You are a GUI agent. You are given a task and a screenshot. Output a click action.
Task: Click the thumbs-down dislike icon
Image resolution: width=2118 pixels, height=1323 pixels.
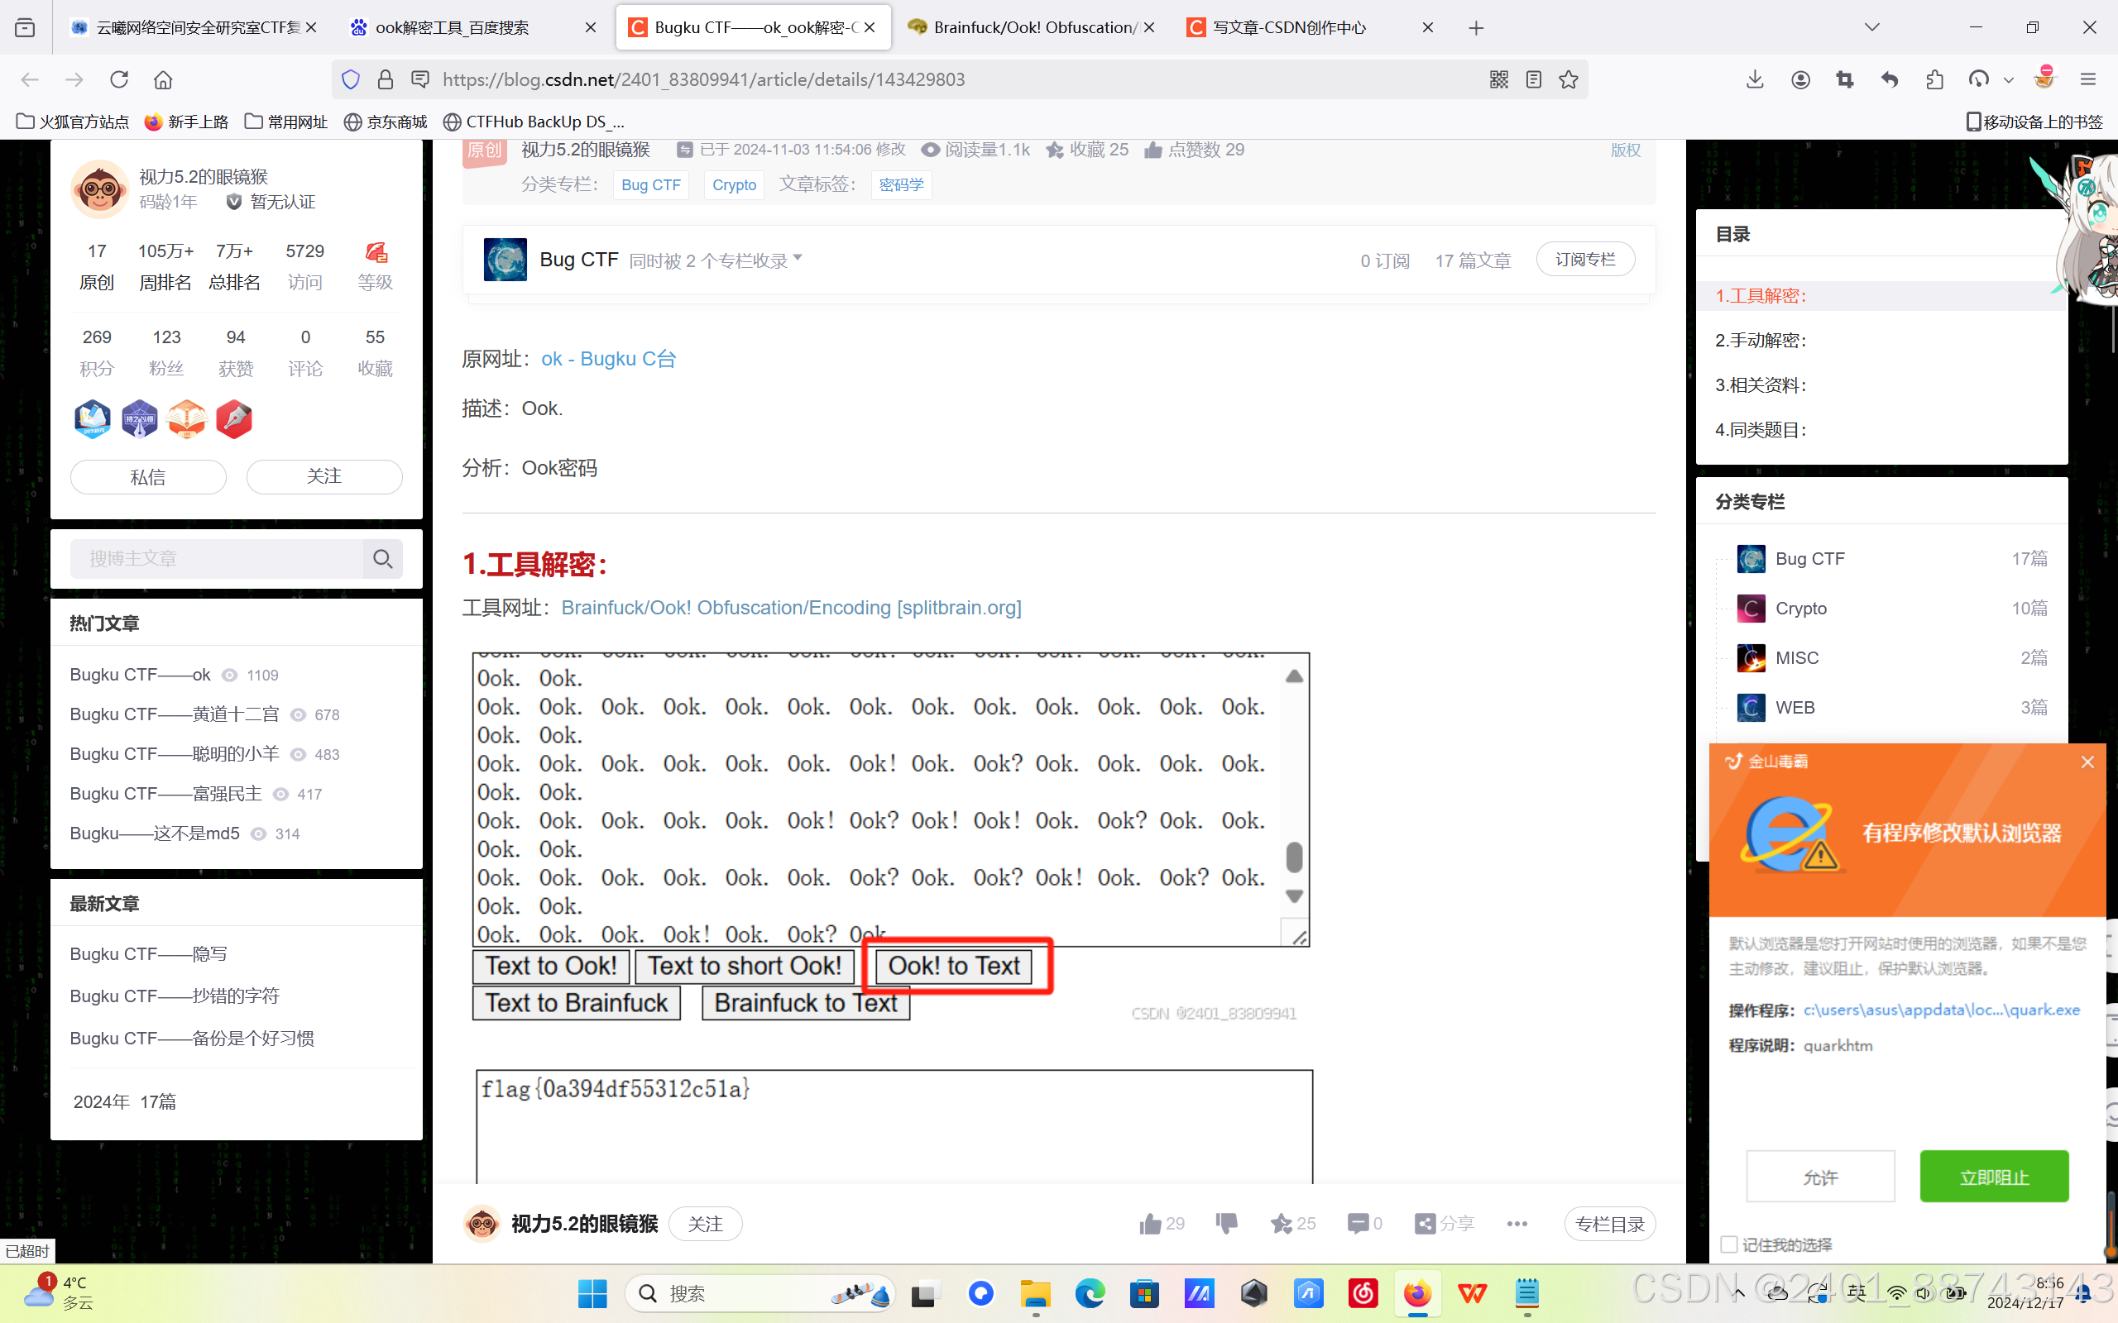pyautogui.click(x=1227, y=1223)
